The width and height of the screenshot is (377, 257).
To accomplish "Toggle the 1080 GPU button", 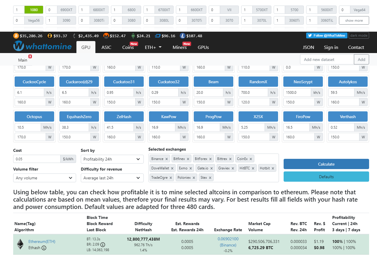I will (34, 10).
